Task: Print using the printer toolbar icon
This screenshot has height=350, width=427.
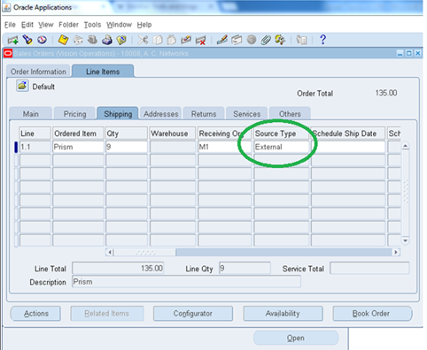Action: pyautogui.click(x=107, y=40)
